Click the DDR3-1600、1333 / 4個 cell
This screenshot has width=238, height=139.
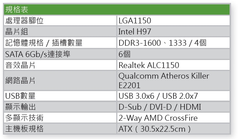tap(173, 43)
